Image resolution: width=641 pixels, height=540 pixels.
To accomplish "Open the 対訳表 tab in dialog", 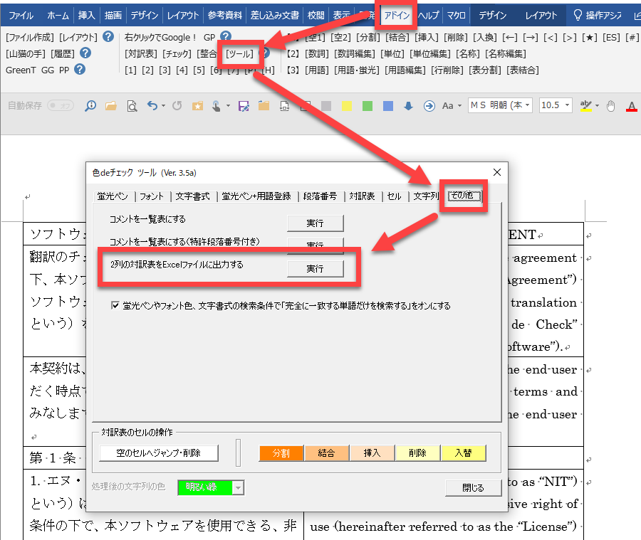I will point(362,196).
